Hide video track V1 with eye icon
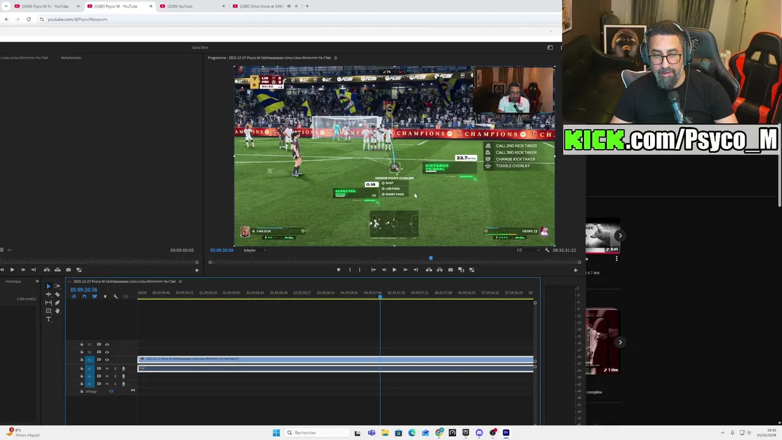This screenshot has width=782, height=440. click(x=107, y=360)
